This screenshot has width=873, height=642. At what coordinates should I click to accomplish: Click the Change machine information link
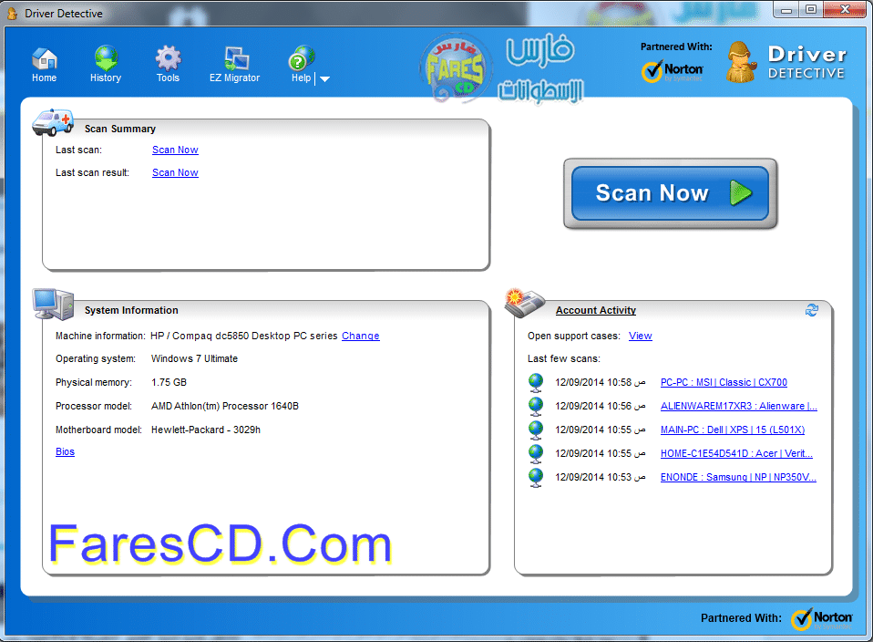click(361, 336)
